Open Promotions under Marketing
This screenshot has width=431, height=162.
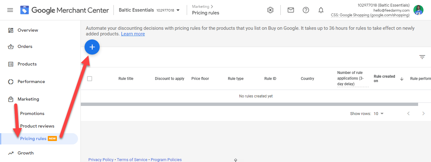(32, 113)
